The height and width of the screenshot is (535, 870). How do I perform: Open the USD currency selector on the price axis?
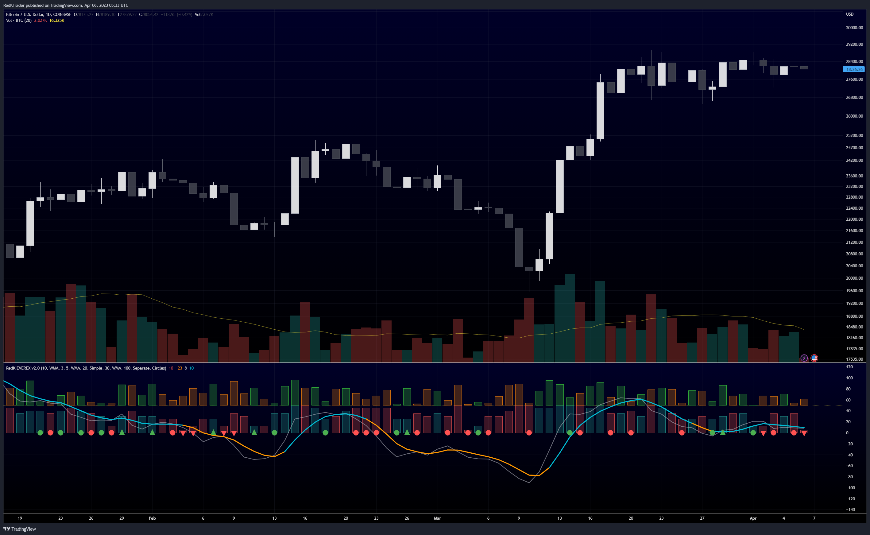pos(849,14)
